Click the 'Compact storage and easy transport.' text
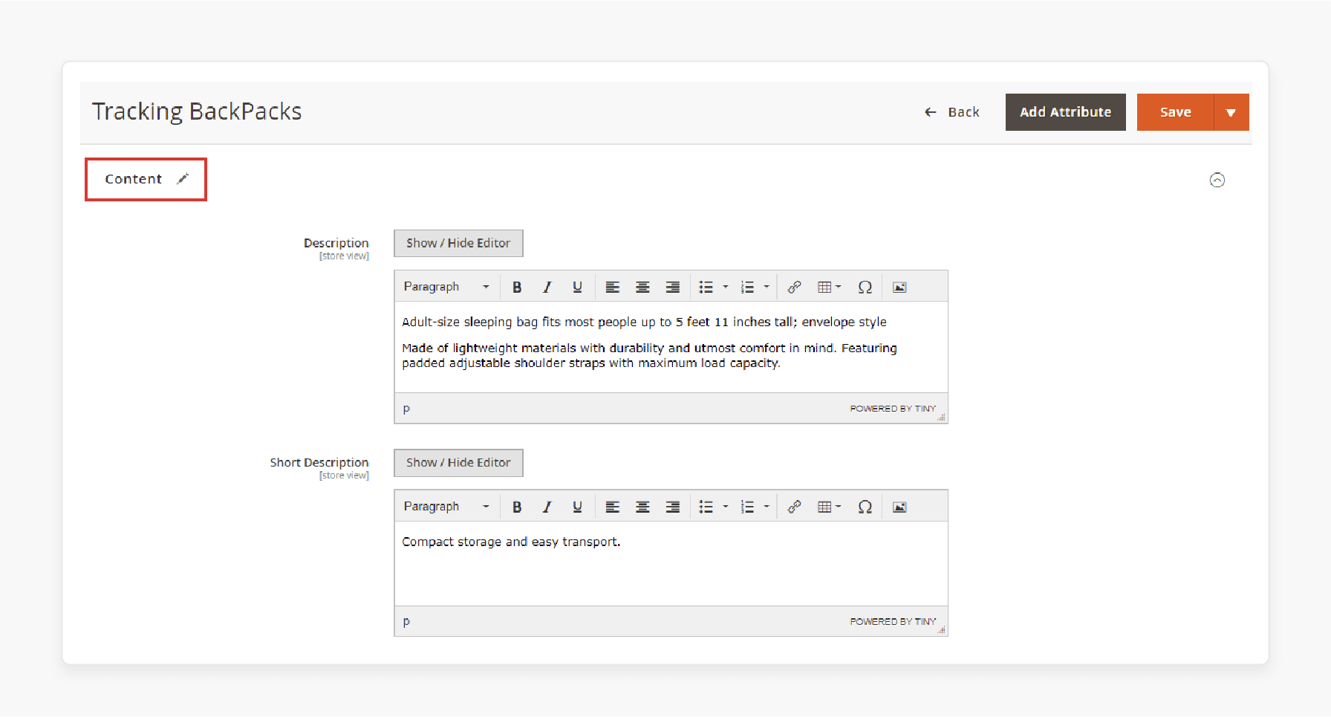The height and width of the screenshot is (717, 1331). [511, 542]
